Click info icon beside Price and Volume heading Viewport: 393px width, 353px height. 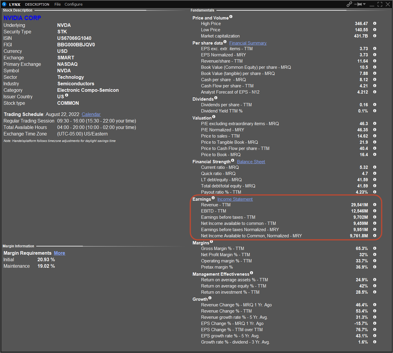coord(231,17)
